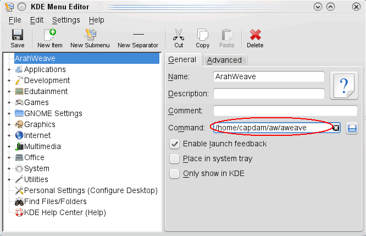The image size is (366, 236).
Task: Expand the Development tree node
Action: click(9, 80)
